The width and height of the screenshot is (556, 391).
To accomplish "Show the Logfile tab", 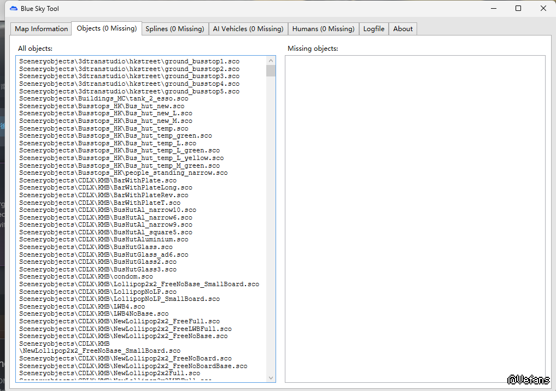I will tap(374, 29).
